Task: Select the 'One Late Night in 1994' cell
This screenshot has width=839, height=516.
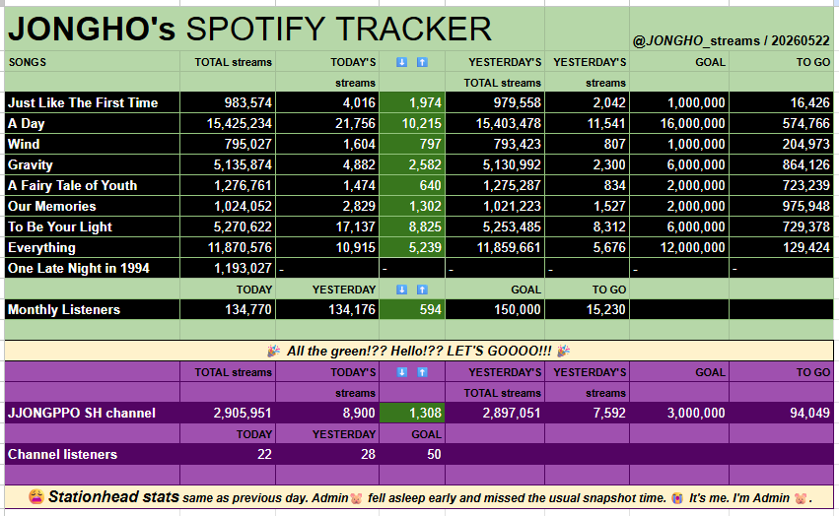Action: pos(92,268)
